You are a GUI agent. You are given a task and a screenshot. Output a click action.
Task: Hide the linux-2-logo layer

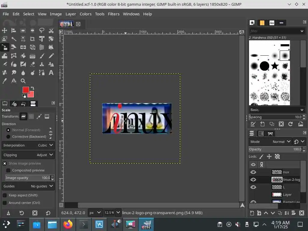click(x=253, y=180)
